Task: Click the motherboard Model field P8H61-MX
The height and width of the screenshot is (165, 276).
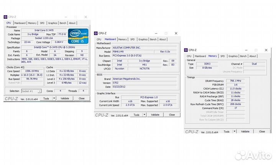Action: (x=133, y=52)
